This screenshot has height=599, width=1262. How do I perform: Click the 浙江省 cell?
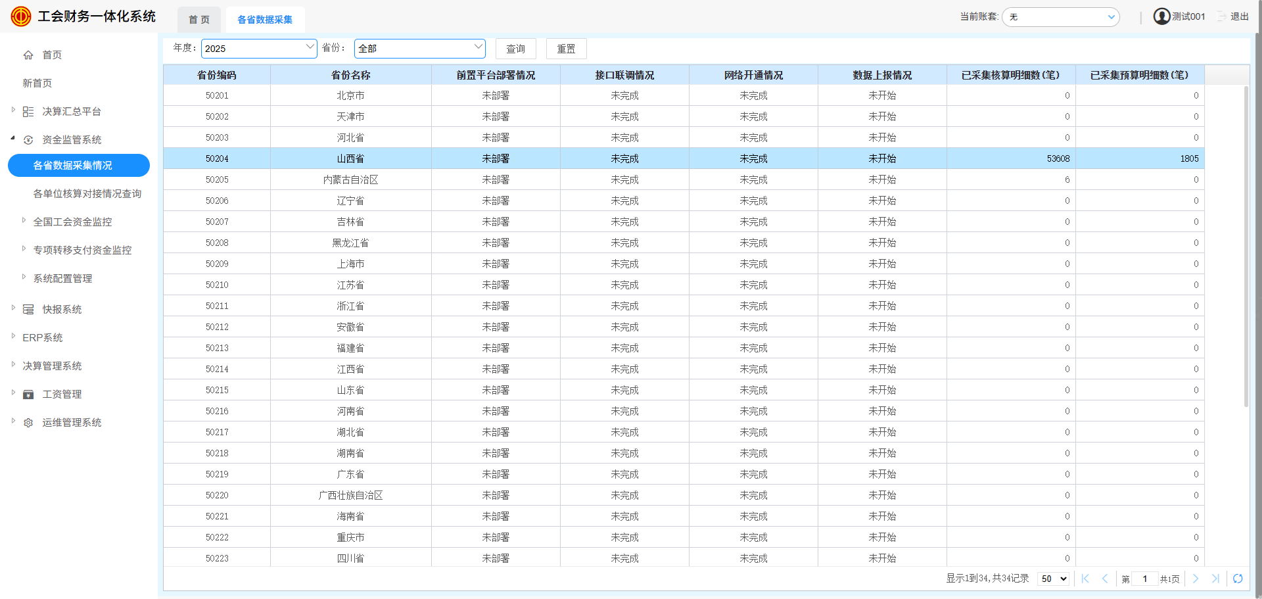point(351,306)
